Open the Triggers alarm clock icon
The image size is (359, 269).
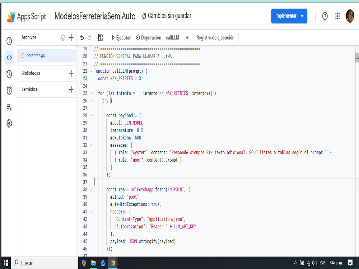coord(9,91)
